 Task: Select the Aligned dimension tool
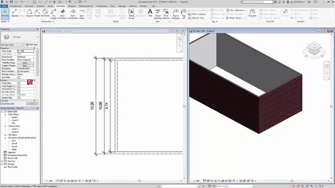pyautogui.click(x=15, y=13)
